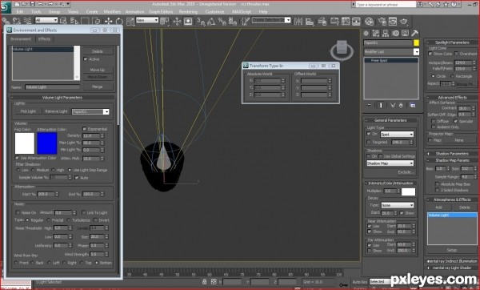Open the lights Fspot01 dropdown in Volume Light
480x290 pixels.
(90, 111)
